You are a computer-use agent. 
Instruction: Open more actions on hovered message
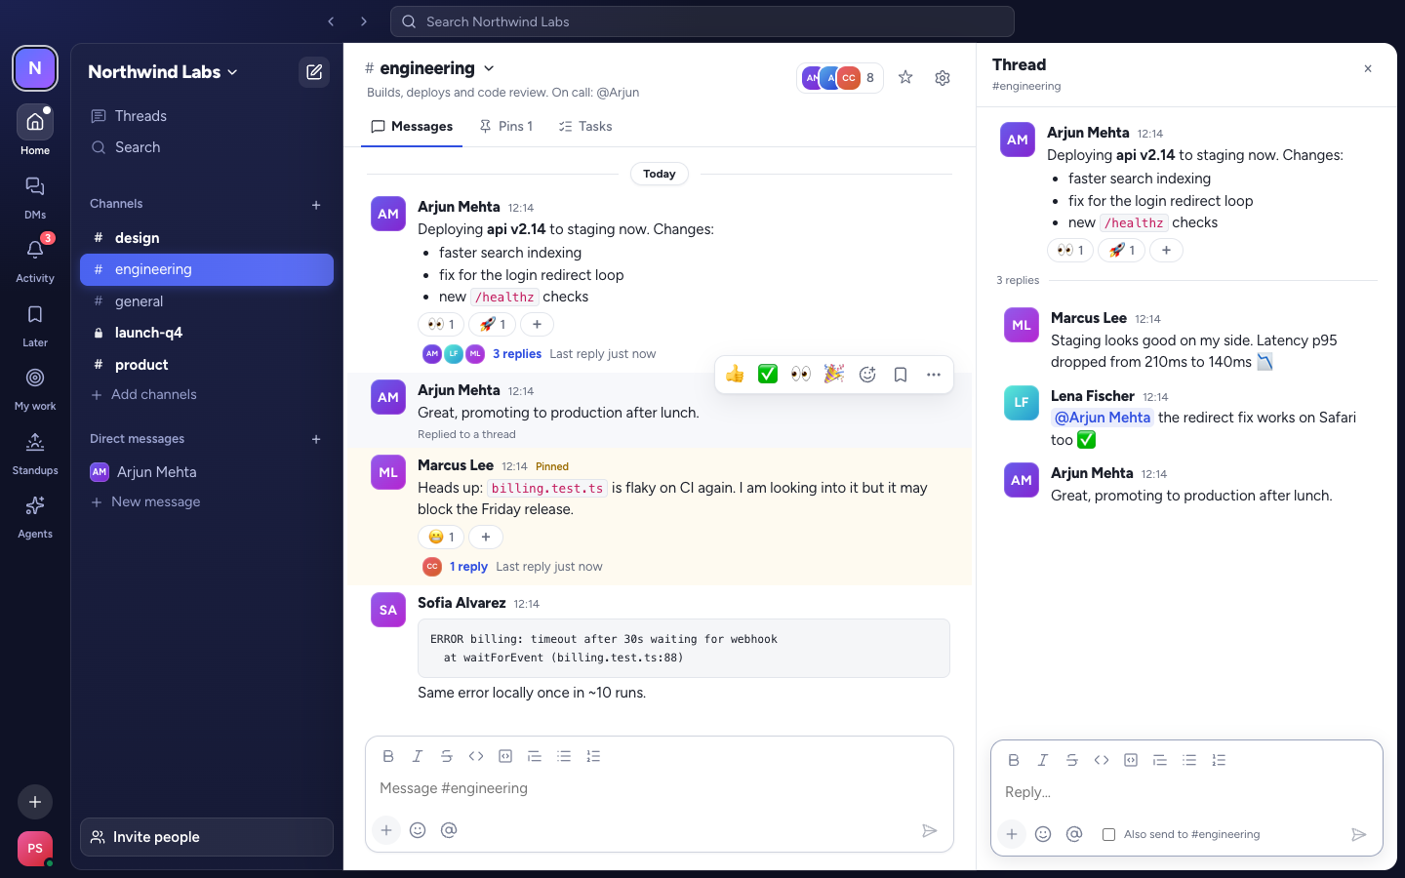[934, 375]
